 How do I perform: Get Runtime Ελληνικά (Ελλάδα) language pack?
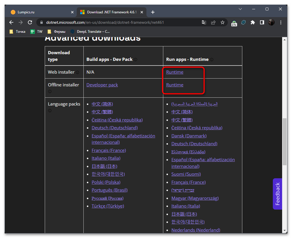coord(188,152)
